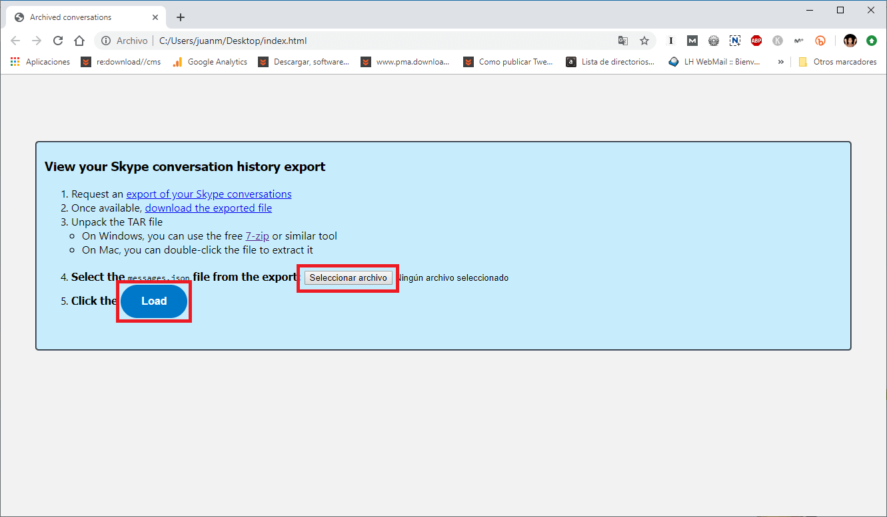Click 'messages.json' monospace filename text
This screenshot has width=887, height=517.
[x=159, y=278]
